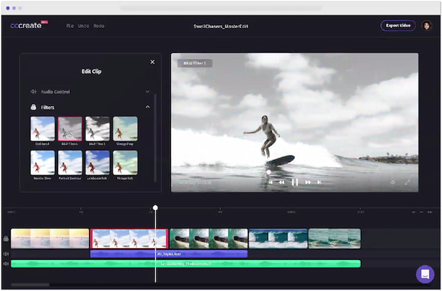Mute the green music audio track
Screen dimensions: 442x291
(x=6, y=264)
